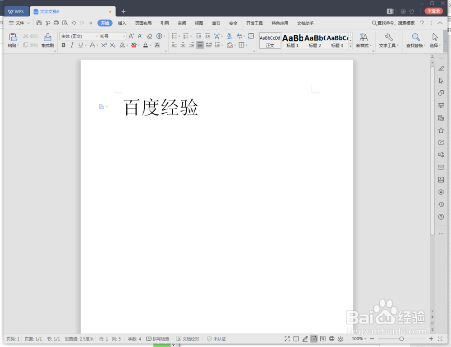Apply subscript X₂ formatting
Screen dimensions: 451x347
(x=113, y=45)
